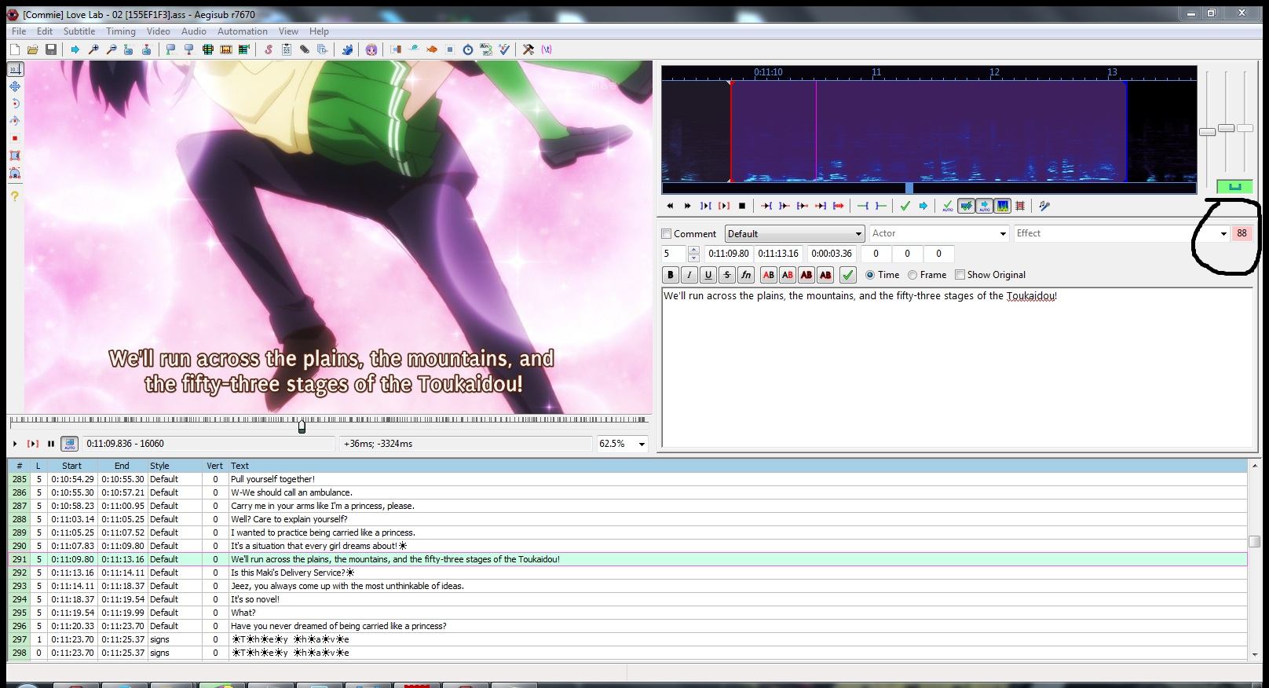Viewport: 1269px width, 688px height.
Task: Select row 292 'Is this Maki's Delivery Service?'
Action: click(x=627, y=573)
